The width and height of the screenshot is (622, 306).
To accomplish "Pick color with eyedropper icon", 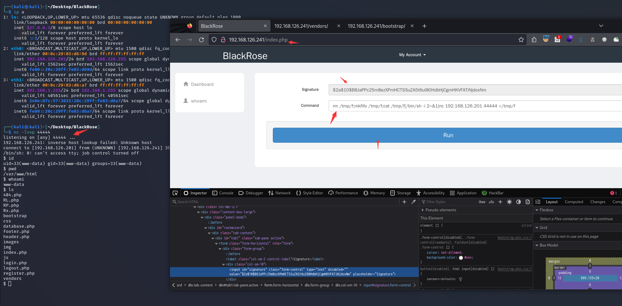I will click(413, 202).
